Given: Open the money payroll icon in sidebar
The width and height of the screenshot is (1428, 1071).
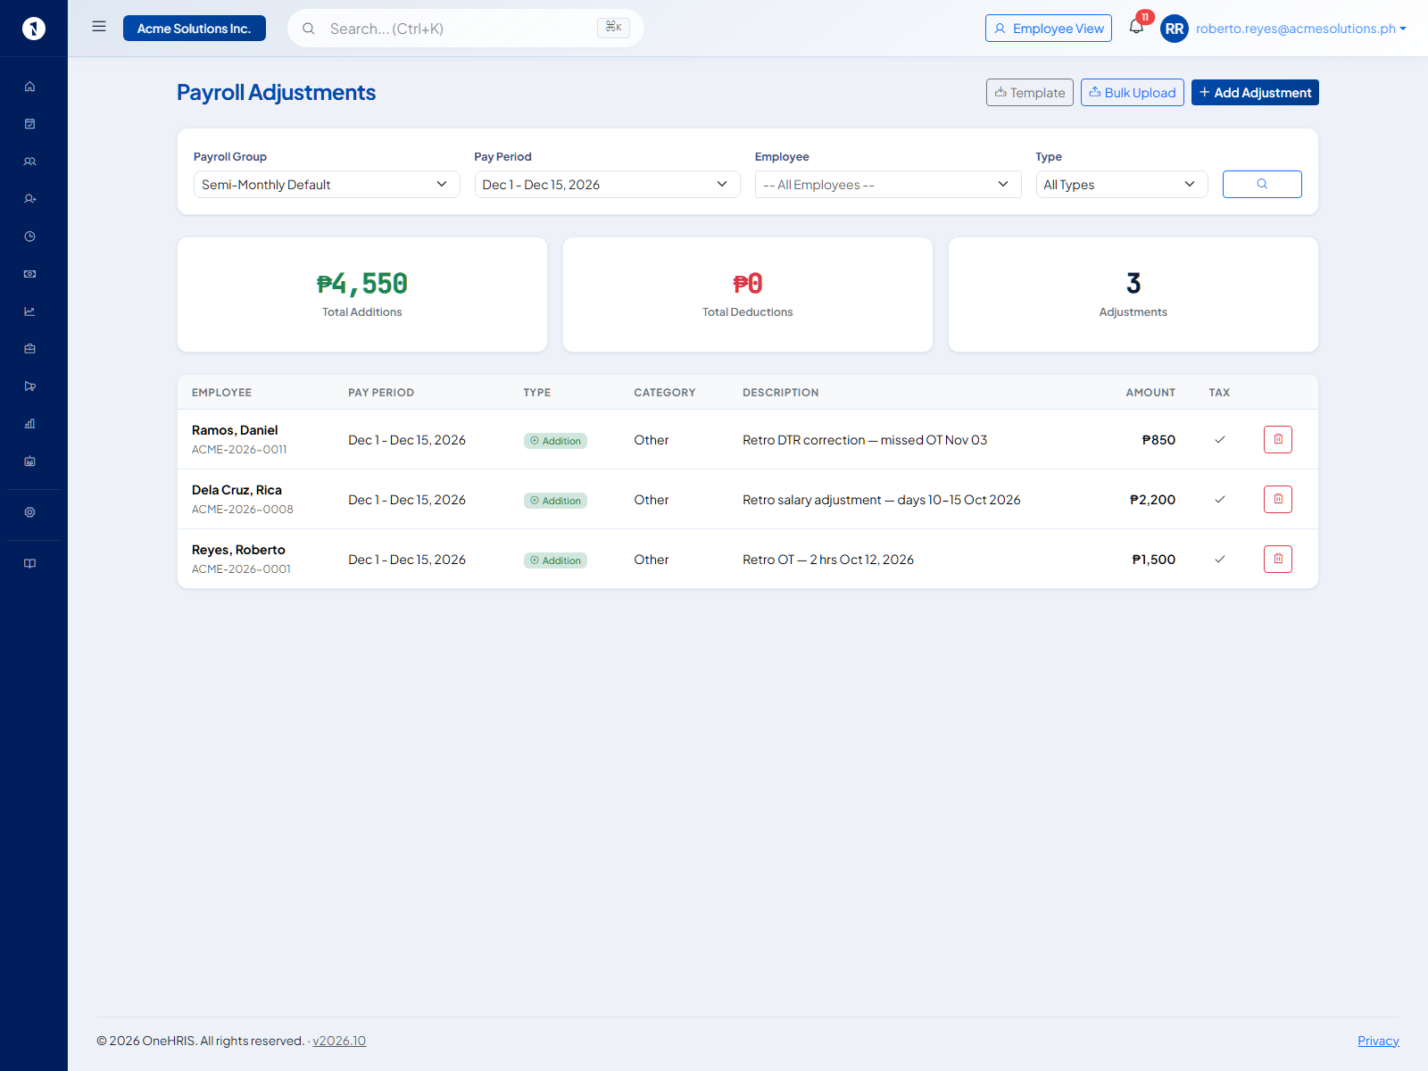Looking at the screenshot, I should click(29, 274).
